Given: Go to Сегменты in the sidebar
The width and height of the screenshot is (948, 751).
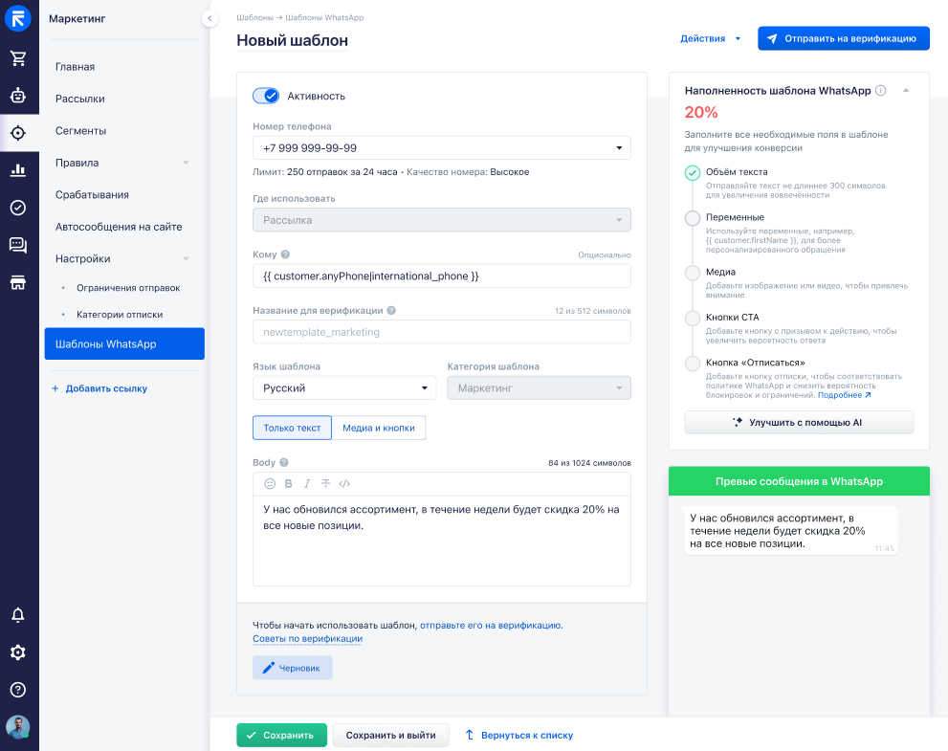Looking at the screenshot, I should [x=80, y=131].
